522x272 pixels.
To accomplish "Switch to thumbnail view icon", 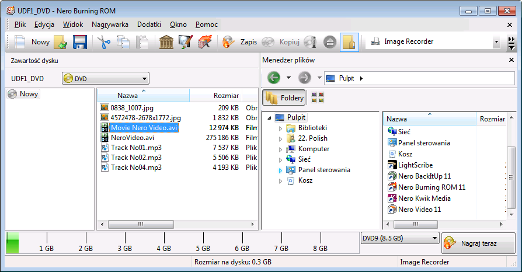I will 317,97.
